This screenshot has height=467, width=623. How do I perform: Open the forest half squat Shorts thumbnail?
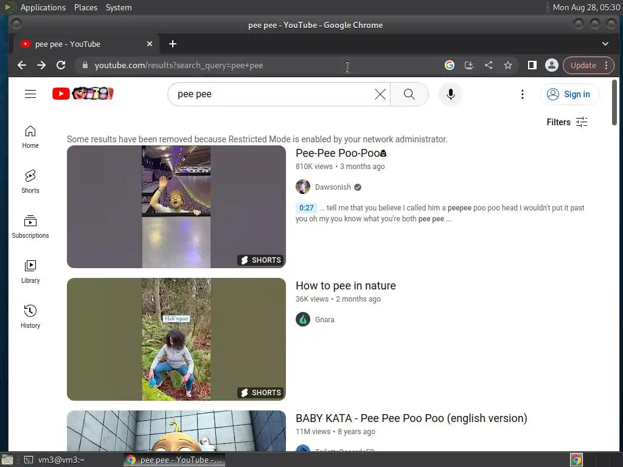click(176, 339)
